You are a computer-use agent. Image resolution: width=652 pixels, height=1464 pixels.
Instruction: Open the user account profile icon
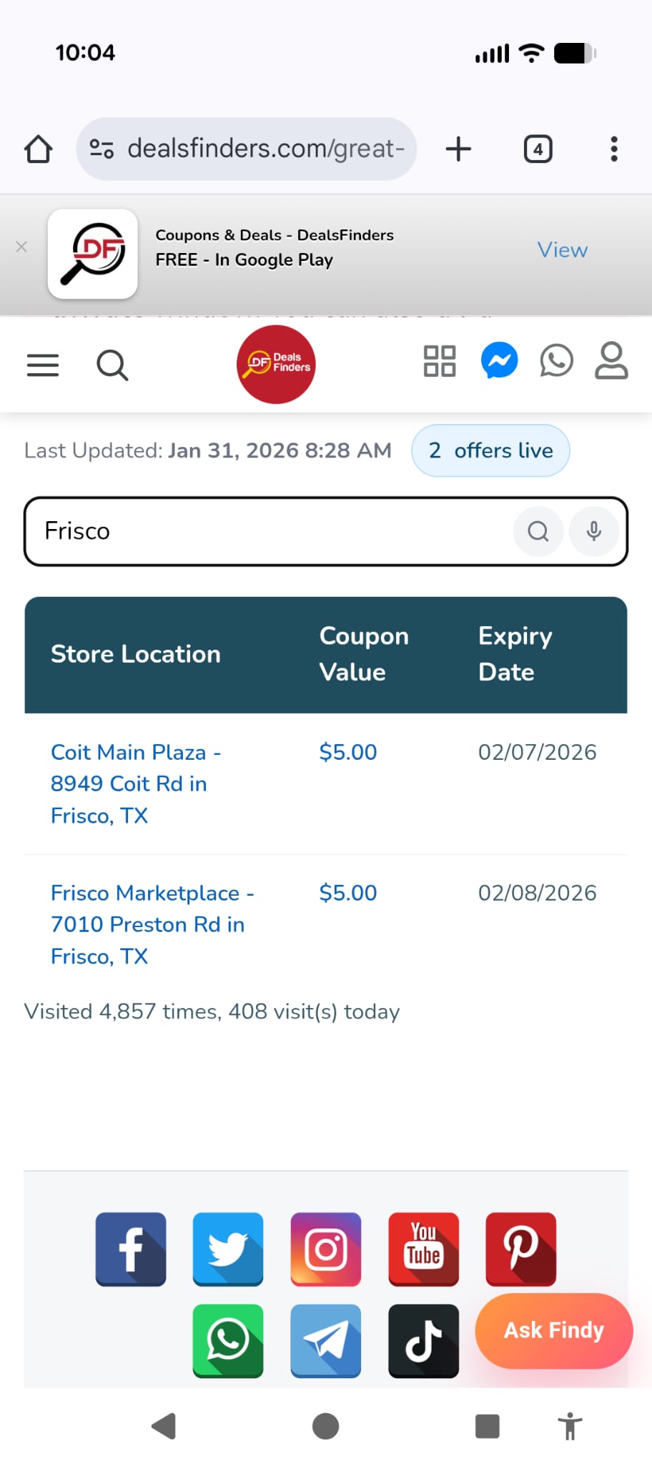pos(611,360)
